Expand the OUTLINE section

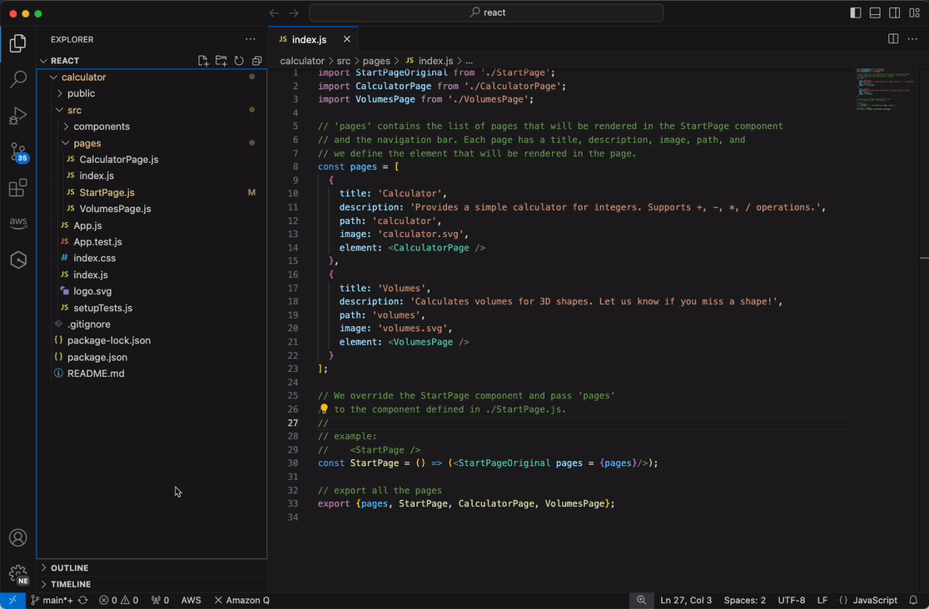tap(43, 567)
